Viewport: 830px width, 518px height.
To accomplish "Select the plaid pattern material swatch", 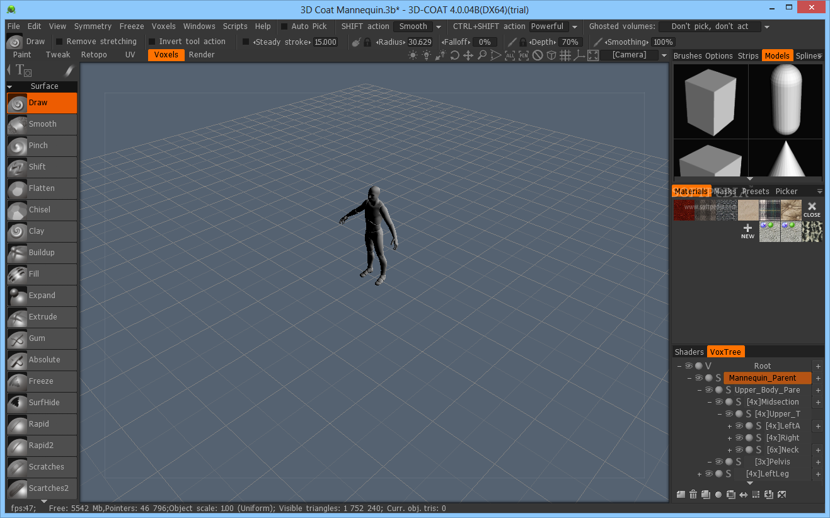I will point(769,210).
